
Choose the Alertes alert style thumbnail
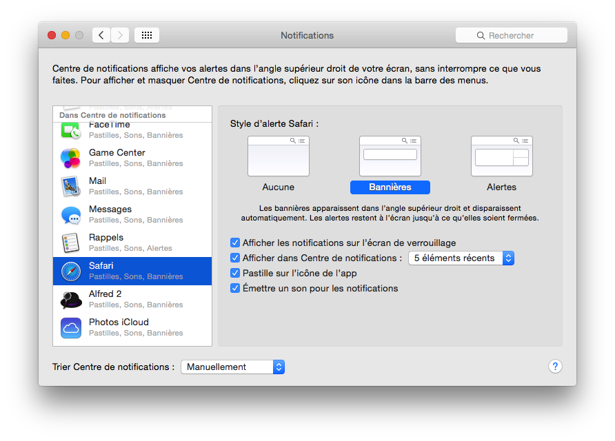click(502, 156)
